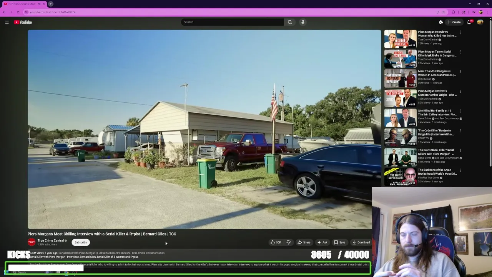Open a new browser tab

tap(51, 4)
